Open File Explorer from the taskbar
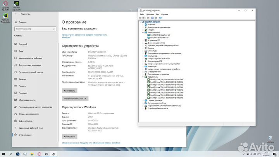The height and width of the screenshot is (157, 279). pyautogui.click(x=32, y=154)
